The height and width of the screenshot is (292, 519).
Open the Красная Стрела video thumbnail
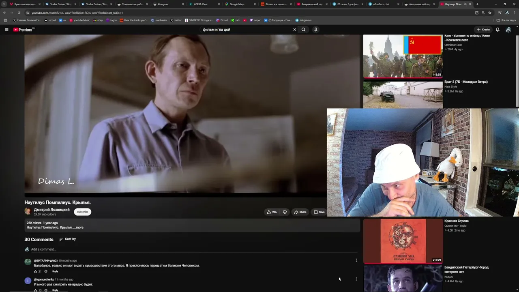tap(403, 241)
